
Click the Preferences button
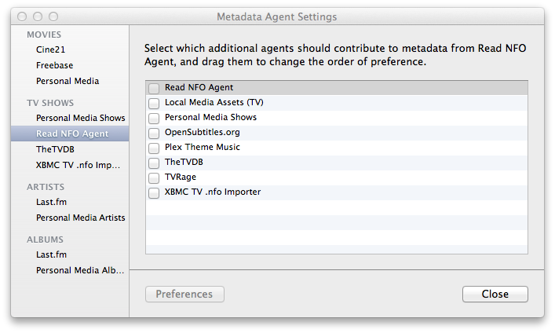[x=184, y=295]
